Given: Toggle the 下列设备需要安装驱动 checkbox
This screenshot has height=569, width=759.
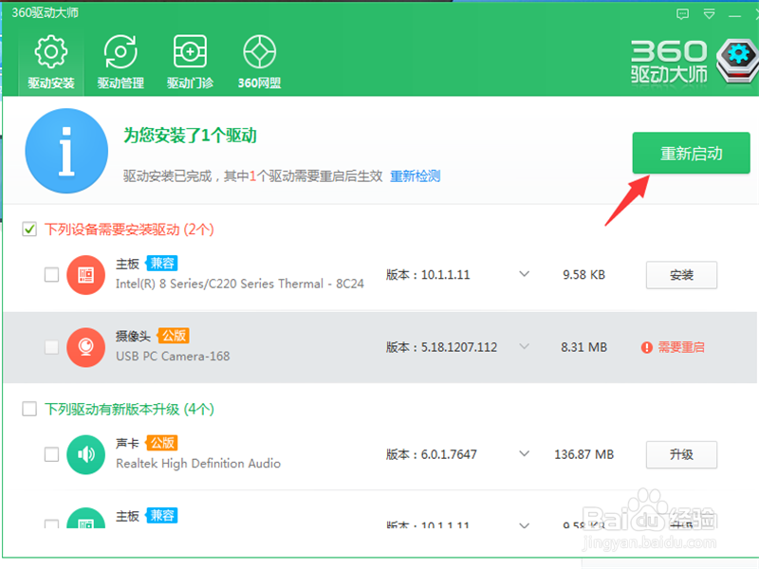Looking at the screenshot, I should [x=29, y=229].
